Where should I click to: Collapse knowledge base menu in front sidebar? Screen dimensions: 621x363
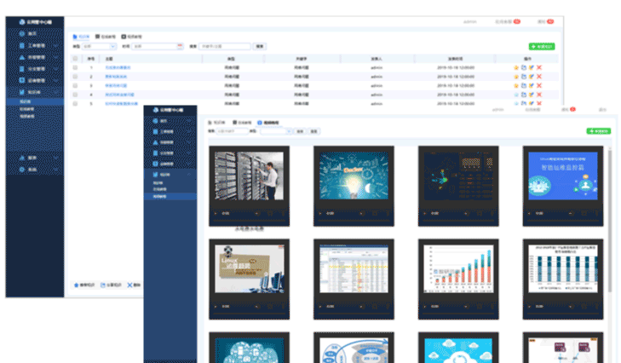(x=189, y=175)
